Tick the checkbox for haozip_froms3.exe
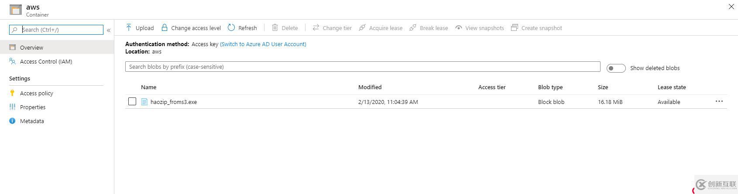 (x=132, y=101)
